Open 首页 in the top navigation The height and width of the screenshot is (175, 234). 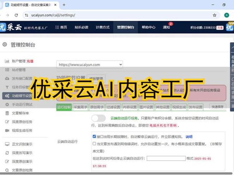pyautogui.click(x=61, y=27)
